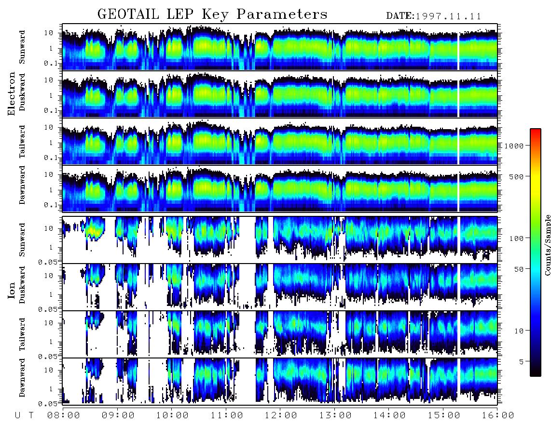This screenshot has height=424, width=551.
Task: Click "0.05" energy tick of Ion Dawnward
Action: pyautogui.click(x=48, y=404)
